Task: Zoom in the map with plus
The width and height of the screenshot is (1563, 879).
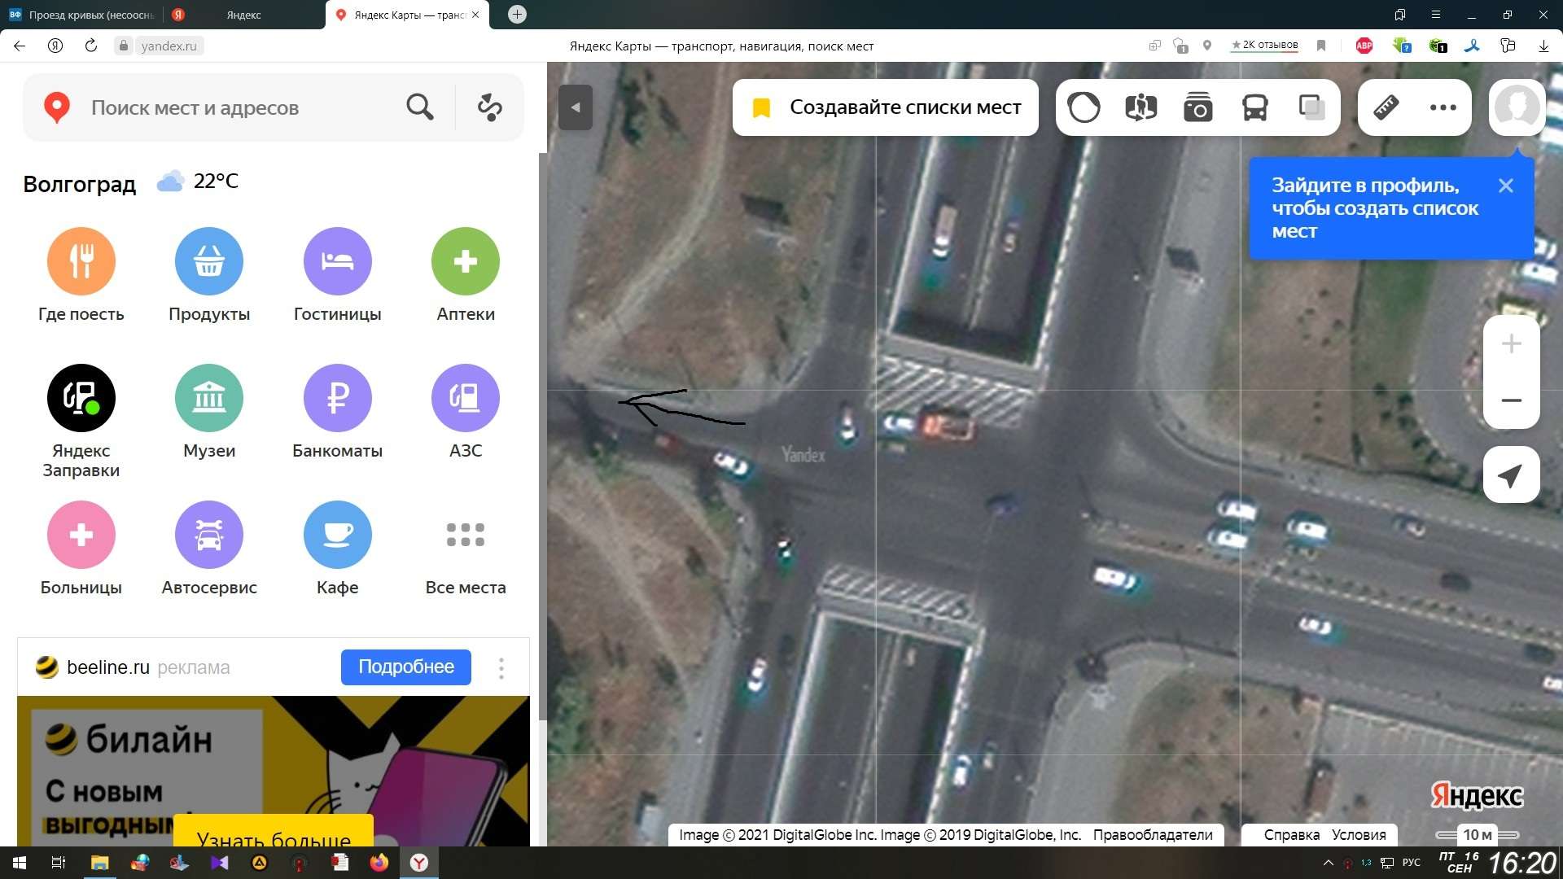Action: 1511,343
